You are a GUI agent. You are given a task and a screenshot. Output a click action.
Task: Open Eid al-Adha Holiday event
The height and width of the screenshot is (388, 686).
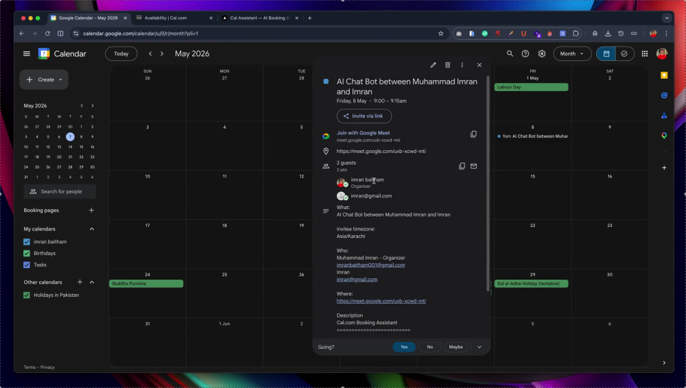(x=531, y=283)
